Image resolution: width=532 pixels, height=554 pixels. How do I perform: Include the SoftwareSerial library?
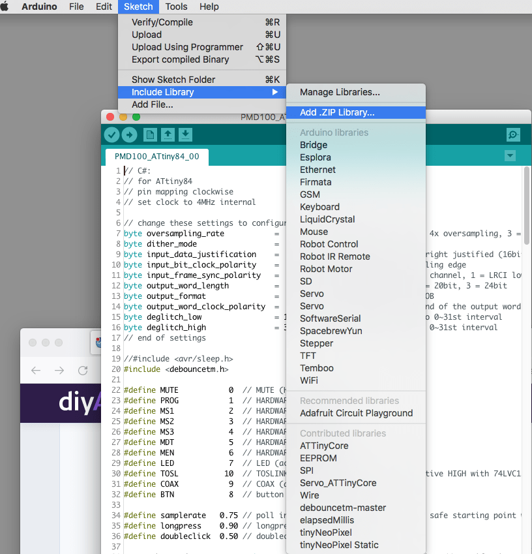[356, 318]
